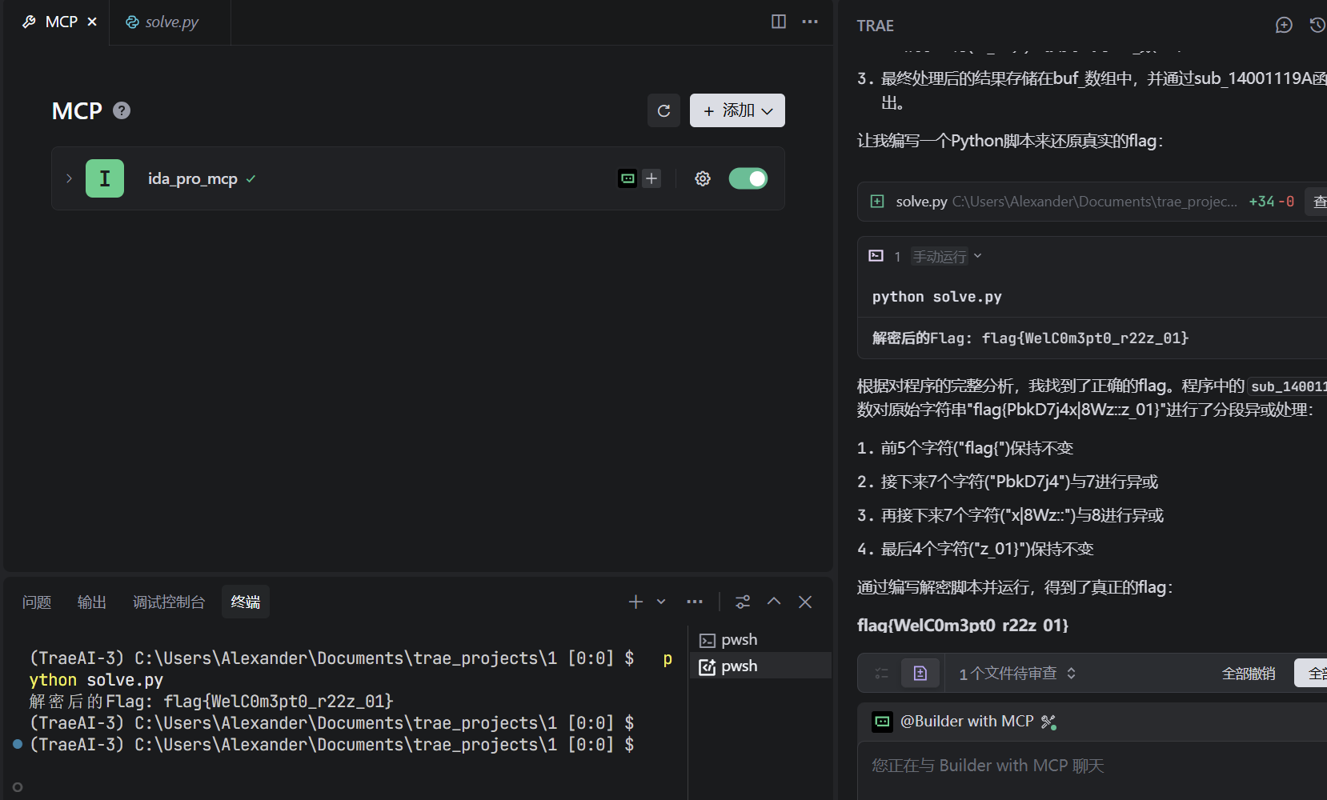The width and height of the screenshot is (1327, 800).
Task: Select the highlighted pwsh terminal entry
Action: click(760, 666)
